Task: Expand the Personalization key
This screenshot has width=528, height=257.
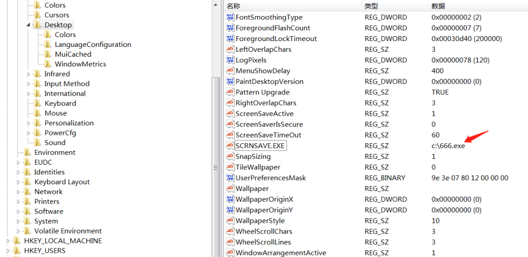Action: [x=29, y=123]
